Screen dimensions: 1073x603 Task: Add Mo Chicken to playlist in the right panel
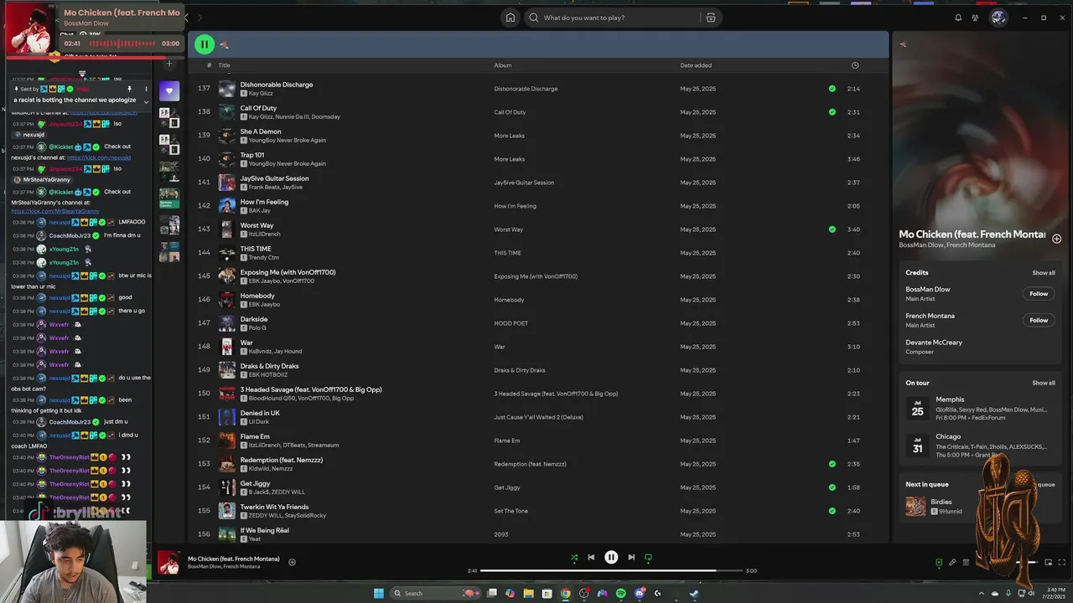click(1056, 239)
